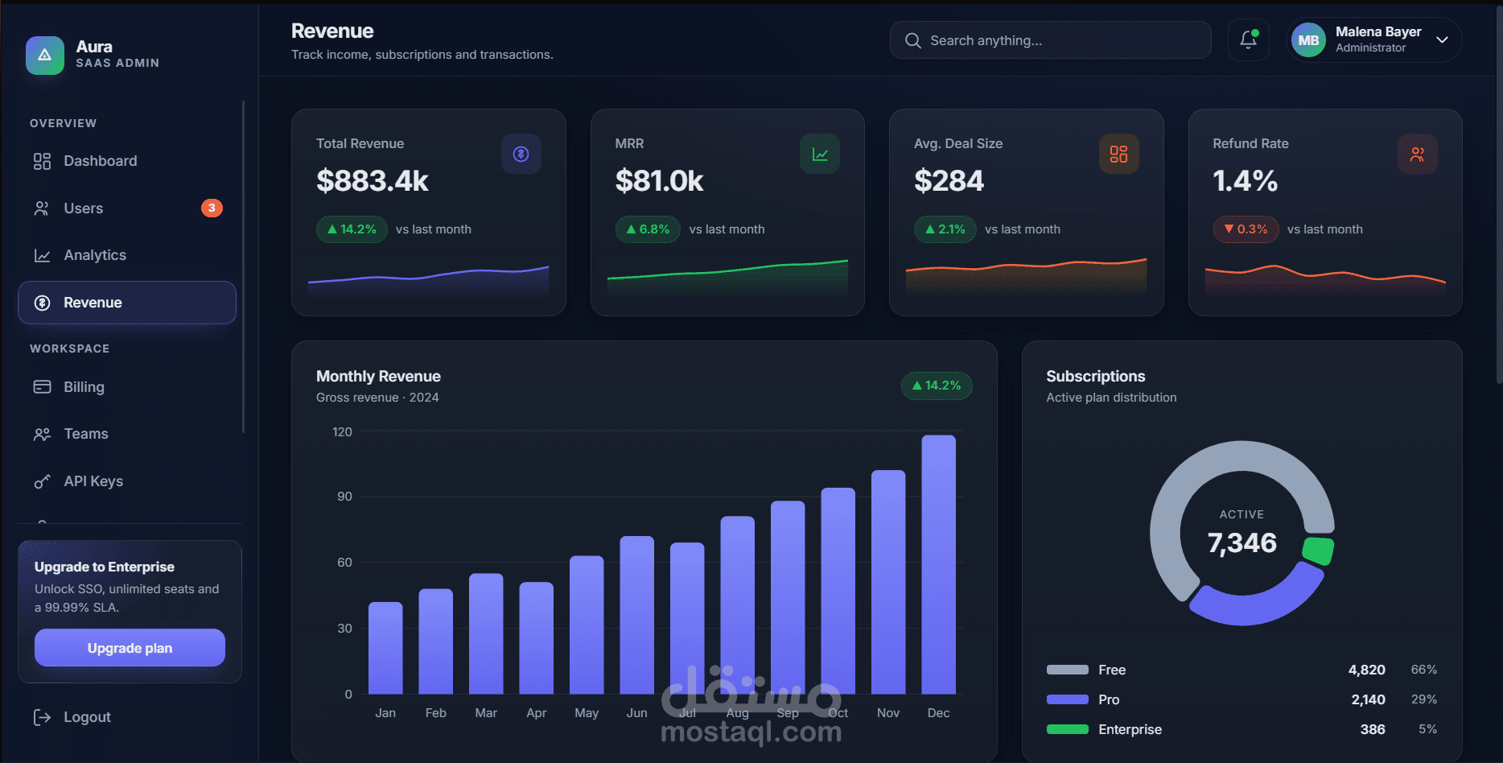Click the Total Revenue dollar coin icon

521,154
